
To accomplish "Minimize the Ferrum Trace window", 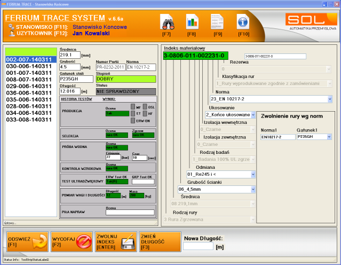I will (x=324, y=4).
